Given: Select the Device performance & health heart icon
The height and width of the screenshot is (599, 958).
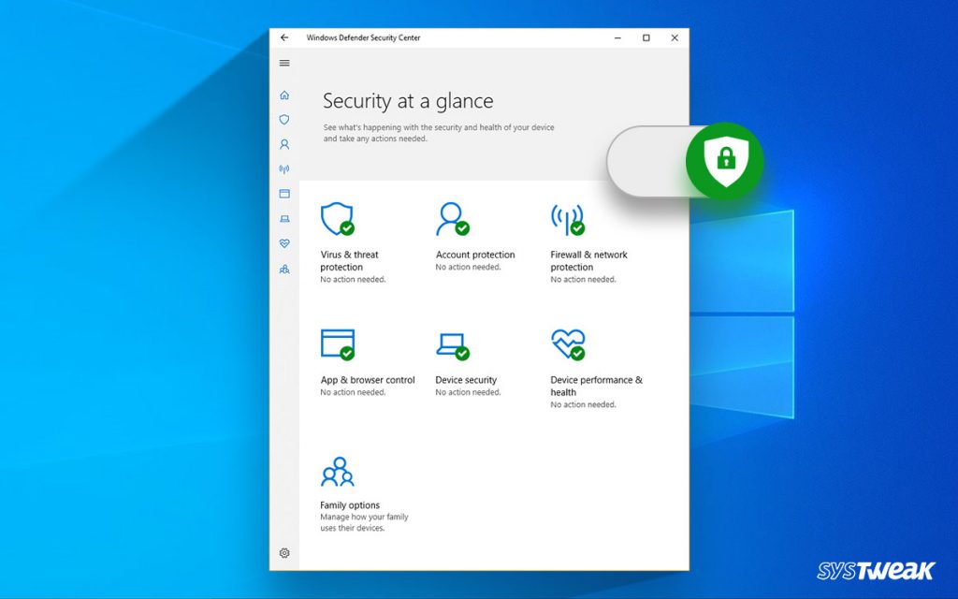Looking at the screenshot, I should pyautogui.click(x=284, y=243).
